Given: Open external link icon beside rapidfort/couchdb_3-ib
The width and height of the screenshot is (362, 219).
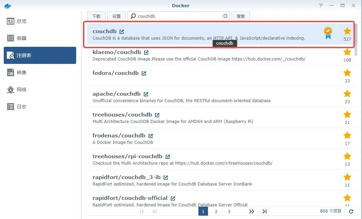Looking at the screenshot, I should click(x=166, y=177).
